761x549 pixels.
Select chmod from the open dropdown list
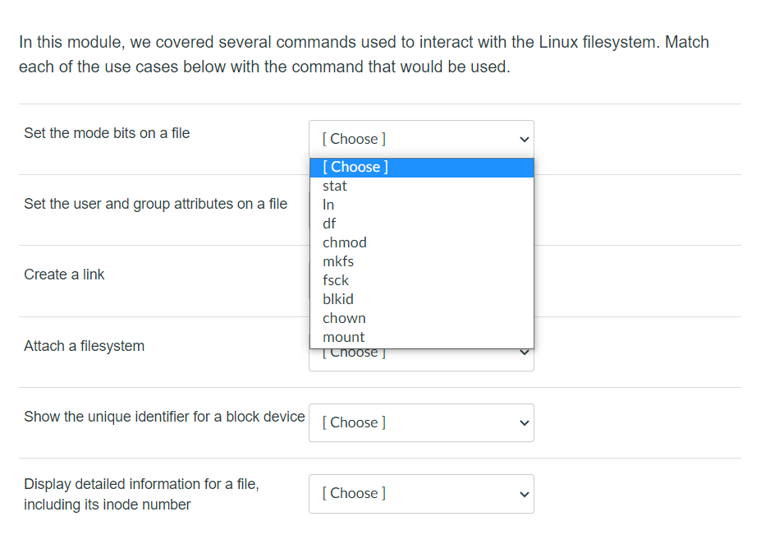point(345,242)
